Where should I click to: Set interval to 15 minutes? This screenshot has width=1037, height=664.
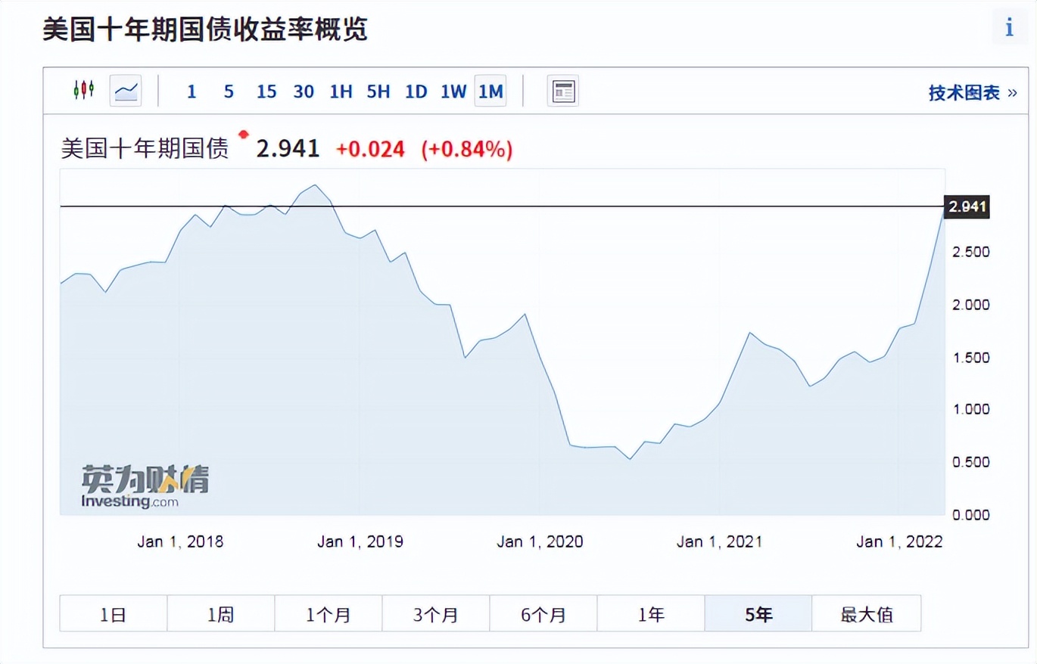[266, 92]
